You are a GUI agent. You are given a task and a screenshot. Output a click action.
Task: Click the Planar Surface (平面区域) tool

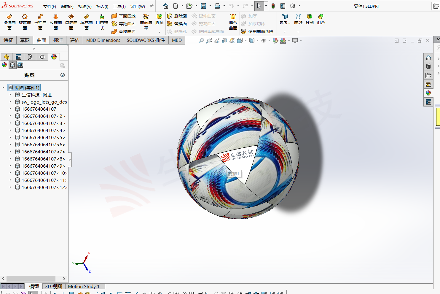pyautogui.click(x=124, y=16)
